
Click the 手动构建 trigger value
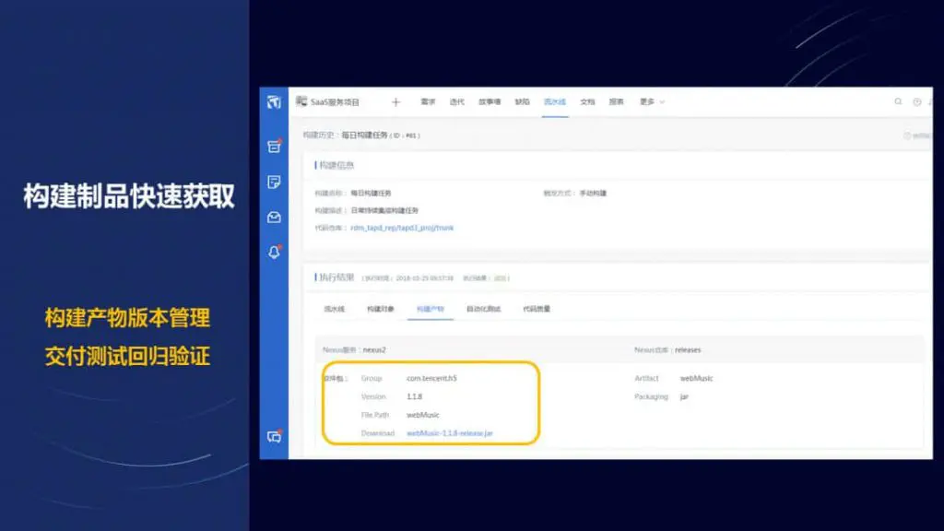593,194
